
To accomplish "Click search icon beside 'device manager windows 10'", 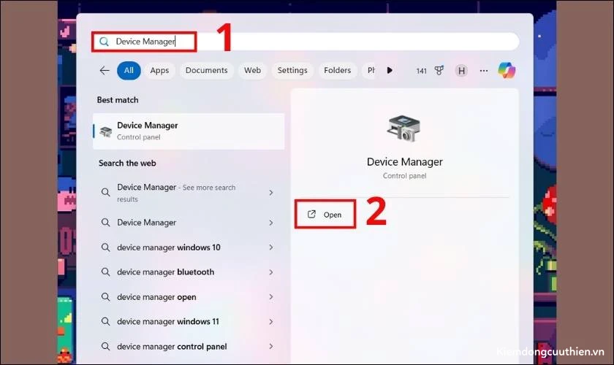I will pyautogui.click(x=106, y=247).
